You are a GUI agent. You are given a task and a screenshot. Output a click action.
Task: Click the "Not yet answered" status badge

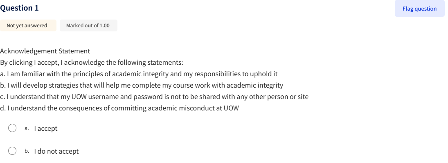tap(27, 26)
